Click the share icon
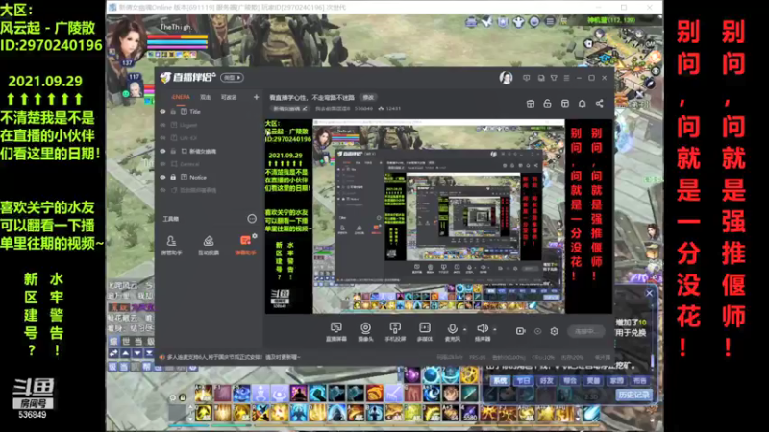 (x=599, y=104)
